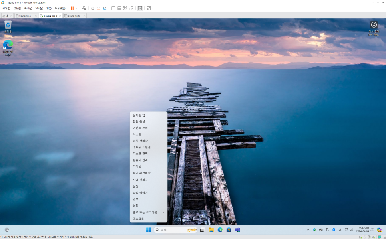Revert the VM to its latest snapshot
This screenshot has width=386, height=239.
pyautogui.click(x=98, y=8)
